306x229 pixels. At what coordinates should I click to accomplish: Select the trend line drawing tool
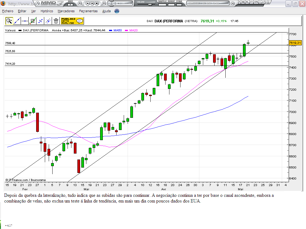point(17,21)
